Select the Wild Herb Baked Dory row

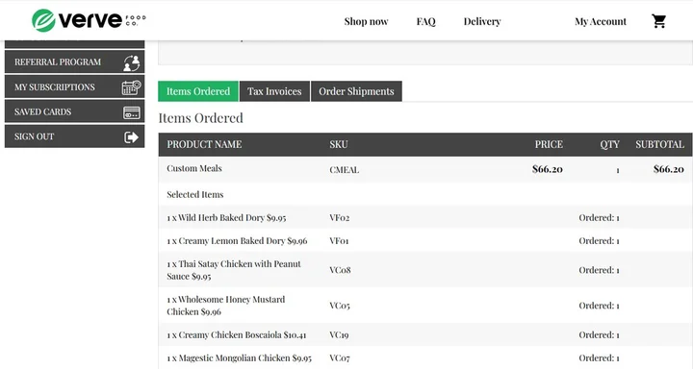click(425, 217)
